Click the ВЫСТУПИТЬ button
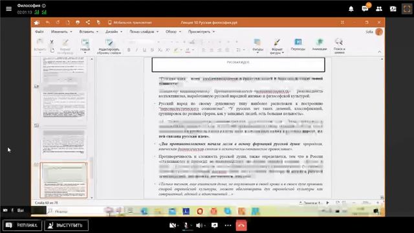The image size is (414, 233). [x=66, y=225]
